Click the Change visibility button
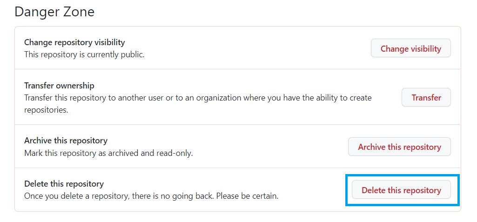Image resolution: width=477 pixels, height=222 pixels. click(x=410, y=48)
